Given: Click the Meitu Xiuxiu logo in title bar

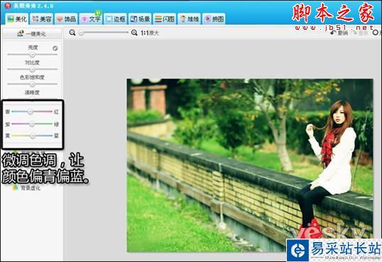Looking at the screenshot, I should pos(8,6).
